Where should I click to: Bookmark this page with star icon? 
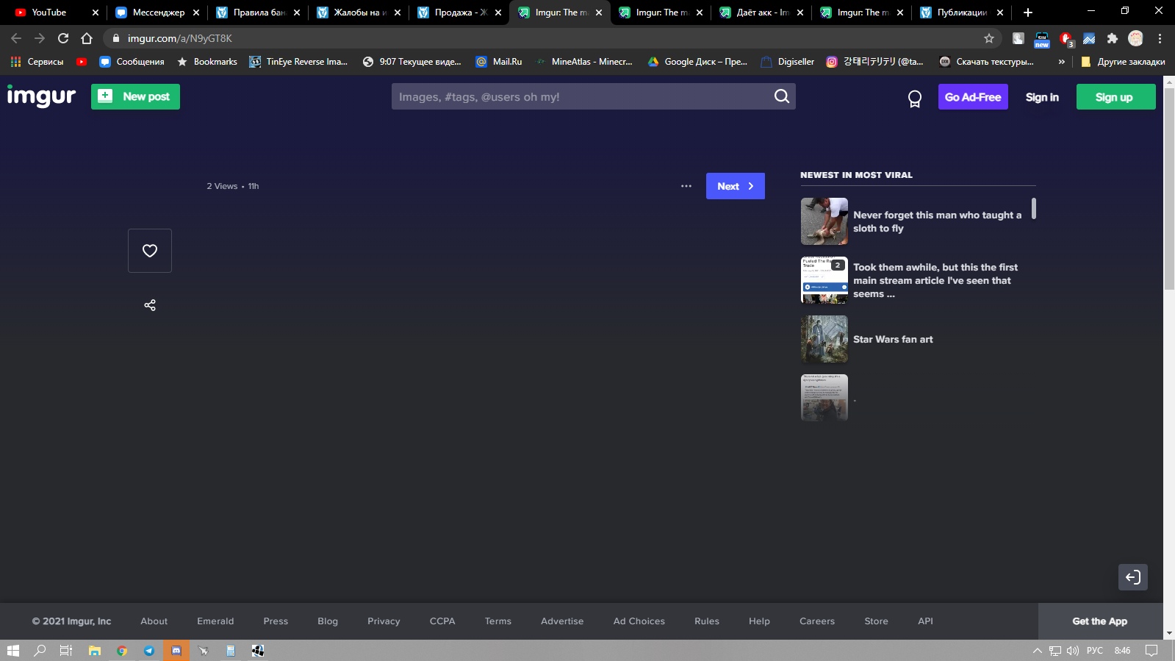click(989, 38)
